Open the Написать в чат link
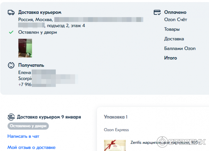The height and width of the screenshot is (151, 209). 23,136
